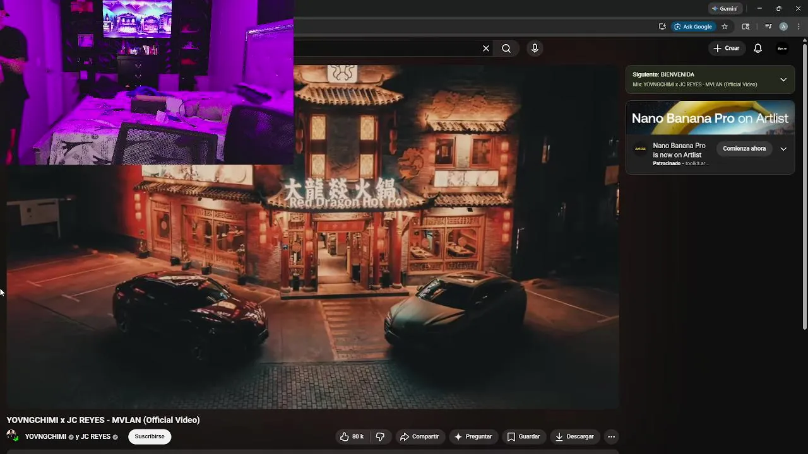The width and height of the screenshot is (808, 454).
Task: Click the install app icon in address bar
Action: (662, 26)
